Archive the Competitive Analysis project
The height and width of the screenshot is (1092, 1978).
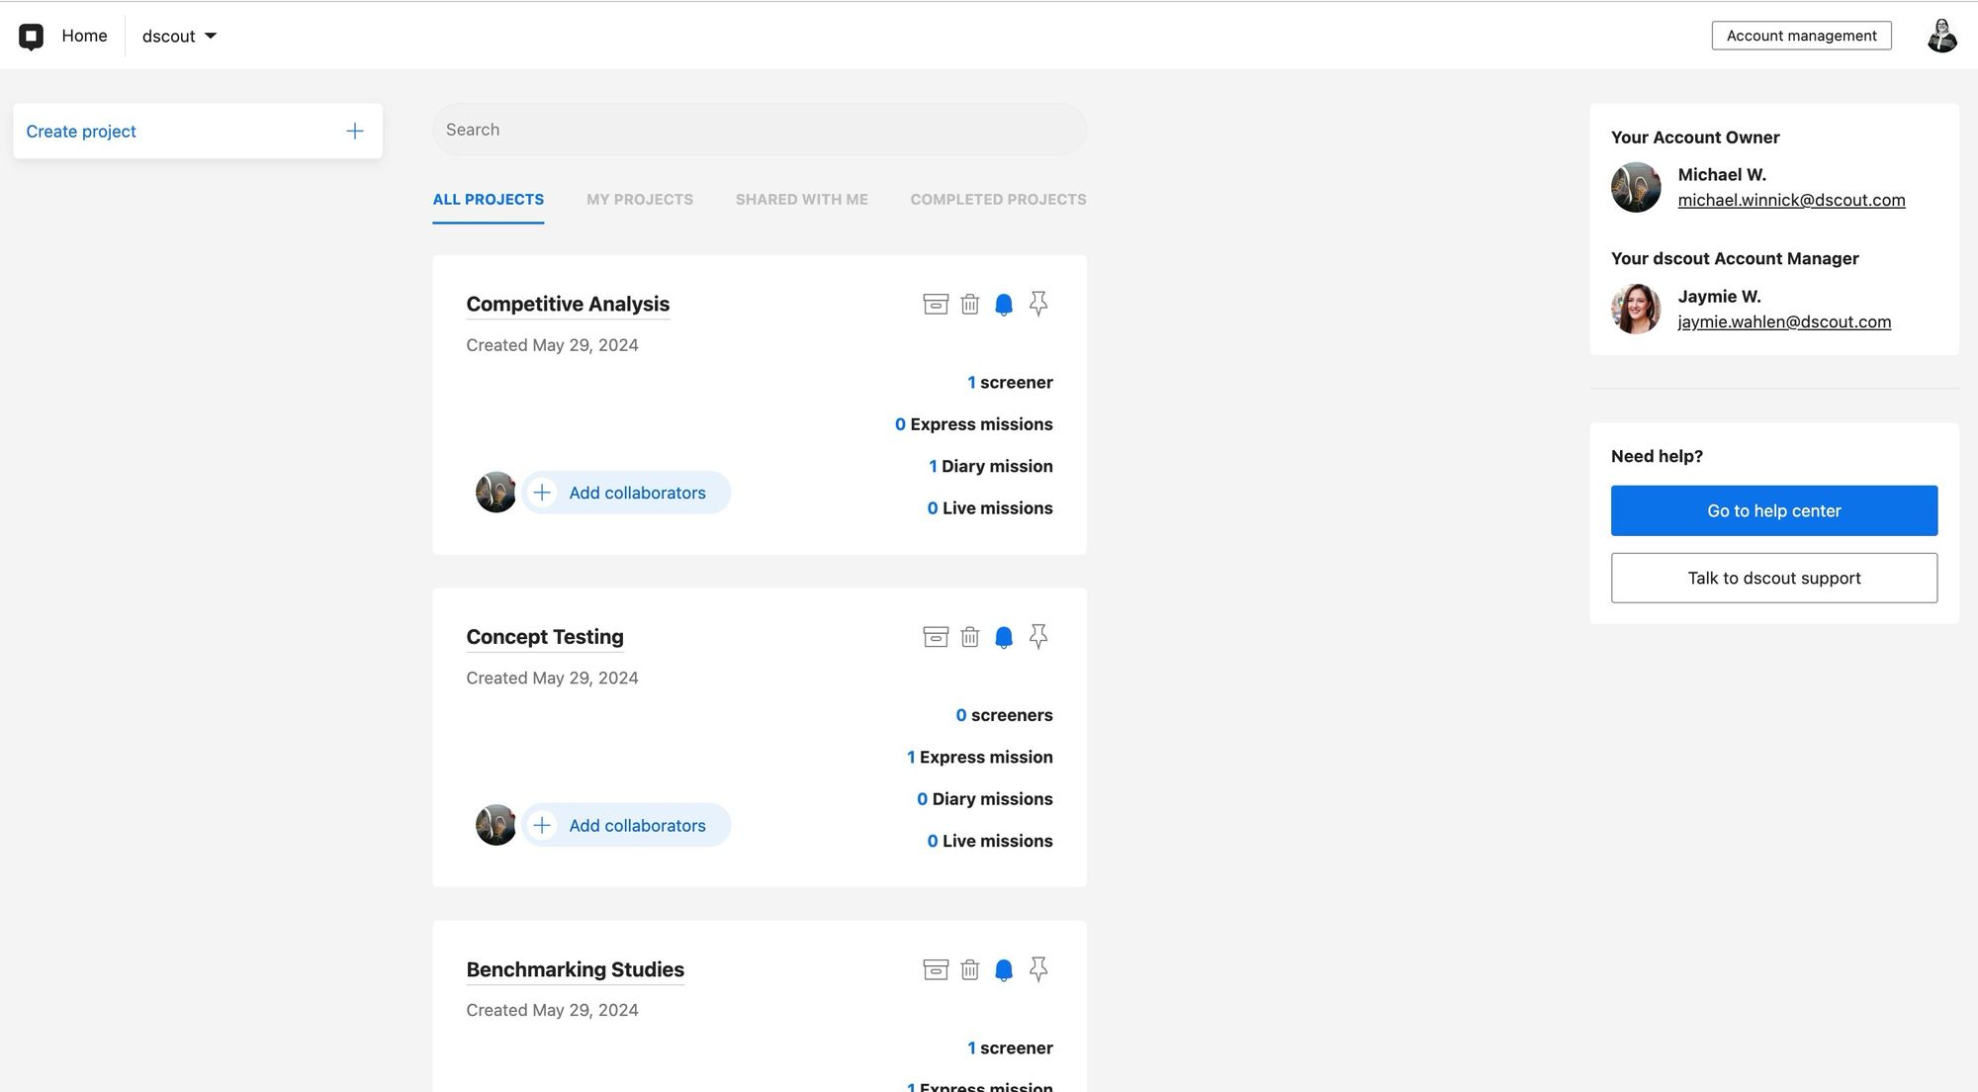(x=935, y=304)
